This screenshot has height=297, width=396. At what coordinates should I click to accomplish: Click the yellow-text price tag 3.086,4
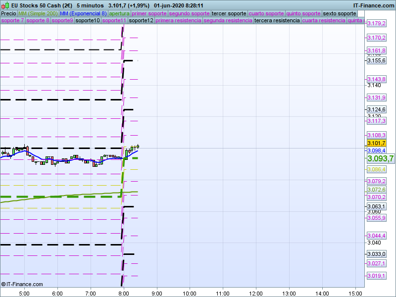pyautogui.click(x=376, y=169)
